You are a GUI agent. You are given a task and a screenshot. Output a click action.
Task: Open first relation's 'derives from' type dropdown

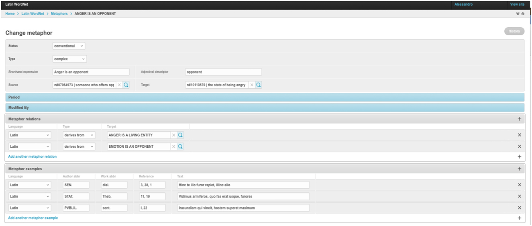79,135
